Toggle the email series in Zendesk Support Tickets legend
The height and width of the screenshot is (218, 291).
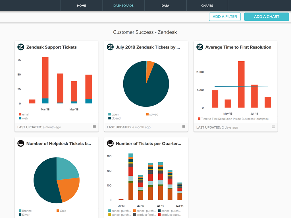pos(24,114)
